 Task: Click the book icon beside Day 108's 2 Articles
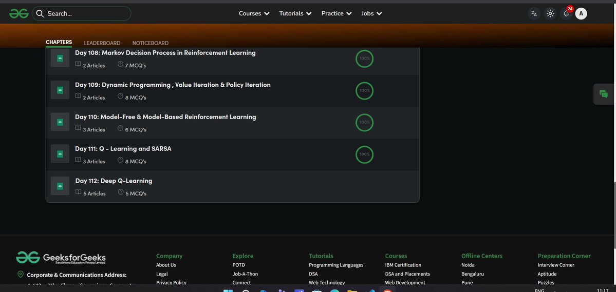click(x=78, y=64)
